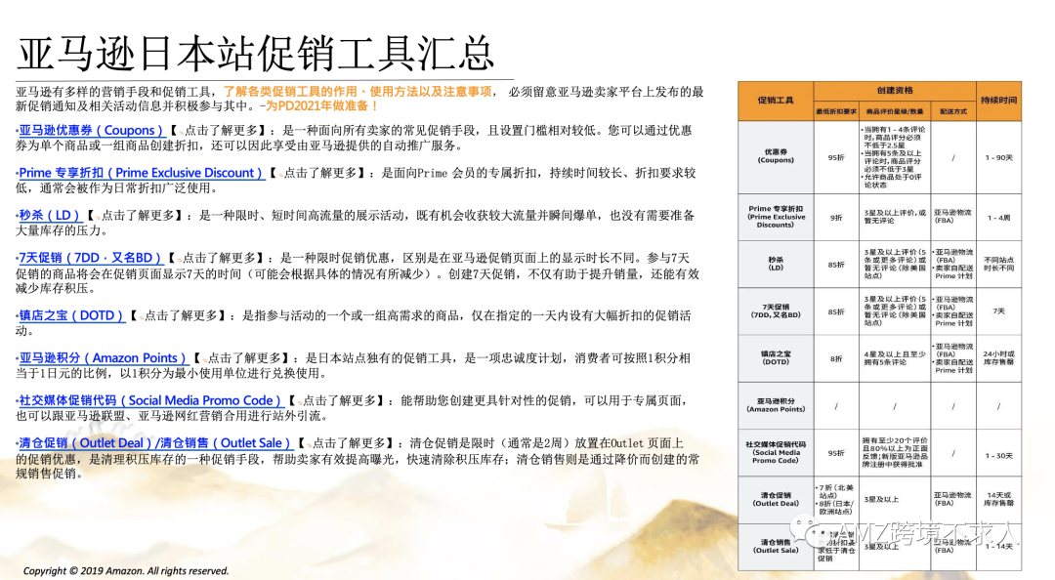This screenshot has height=580, width=1055.
Task: Select the 清仓销售 (Outlet Sale) table row label
Action: click(775, 546)
